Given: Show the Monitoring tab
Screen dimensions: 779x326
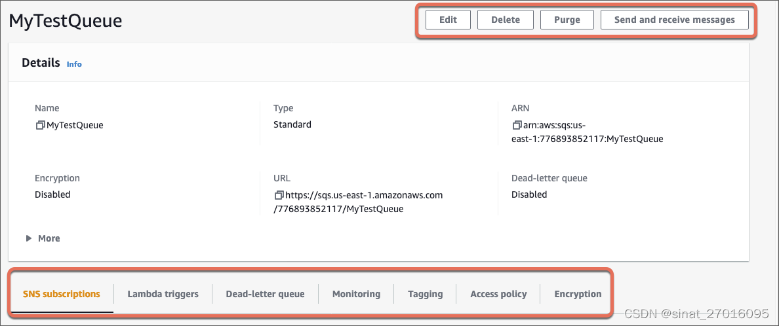Looking at the screenshot, I should click(x=356, y=294).
